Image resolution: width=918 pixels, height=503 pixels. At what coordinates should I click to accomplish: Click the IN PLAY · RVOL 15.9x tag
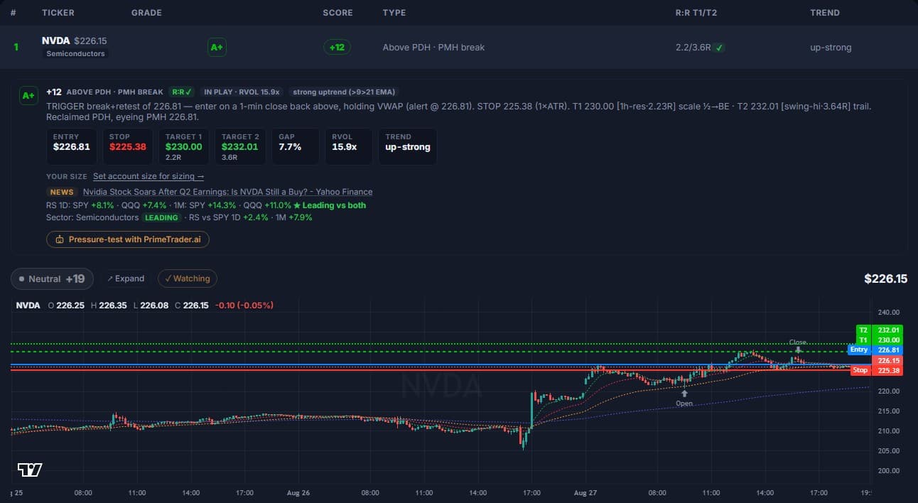coord(242,92)
